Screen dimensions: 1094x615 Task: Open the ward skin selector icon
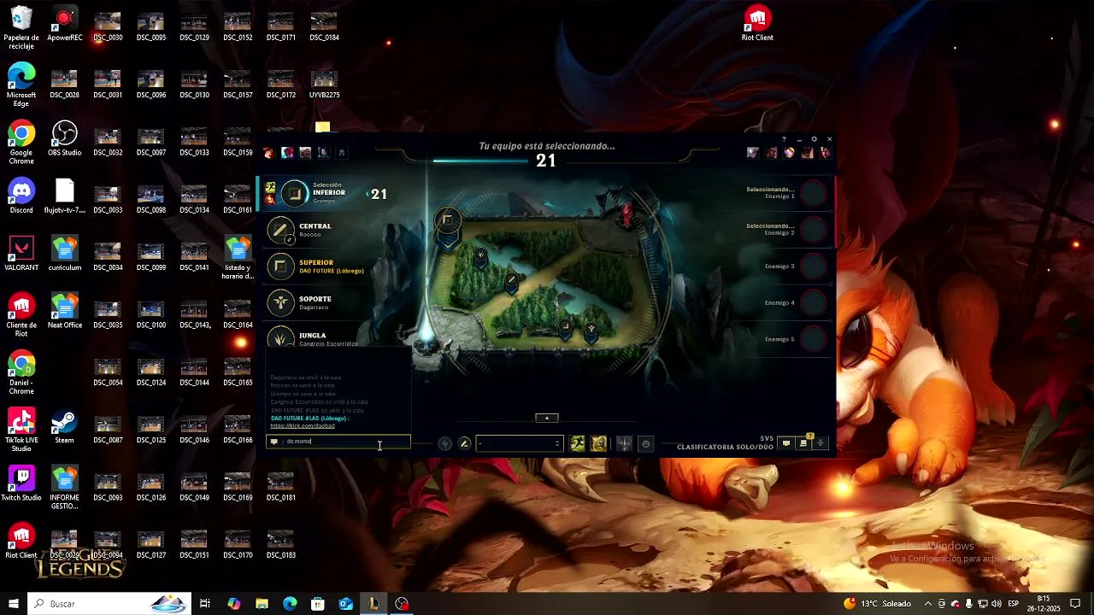625,443
